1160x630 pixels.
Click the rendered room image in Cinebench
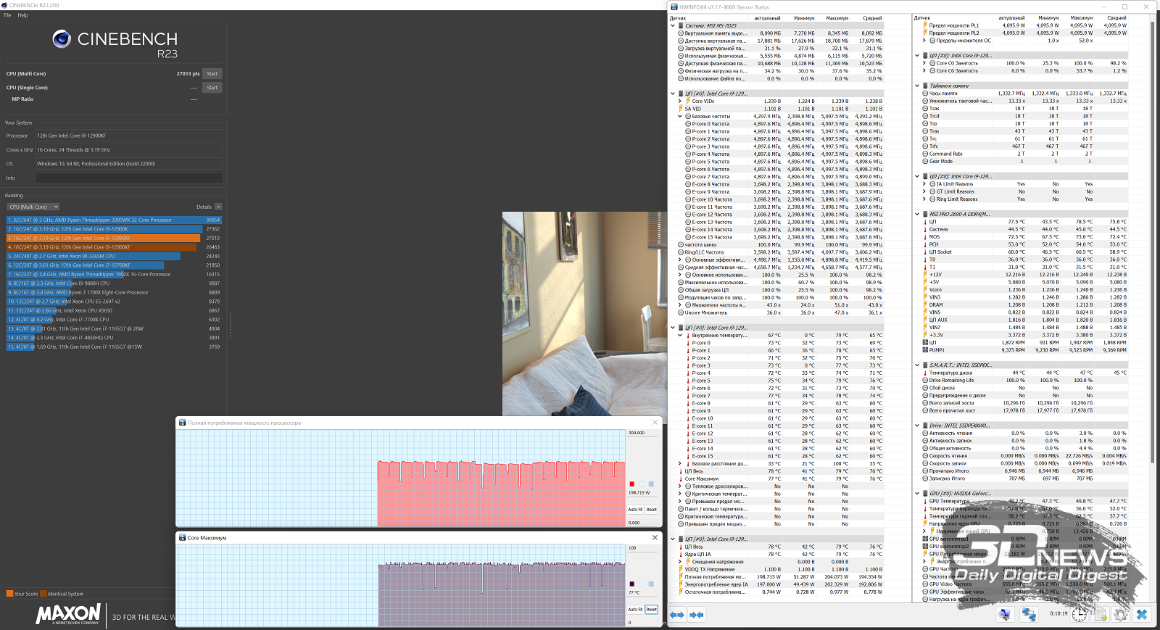pyautogui.click(x=584, y=313)
